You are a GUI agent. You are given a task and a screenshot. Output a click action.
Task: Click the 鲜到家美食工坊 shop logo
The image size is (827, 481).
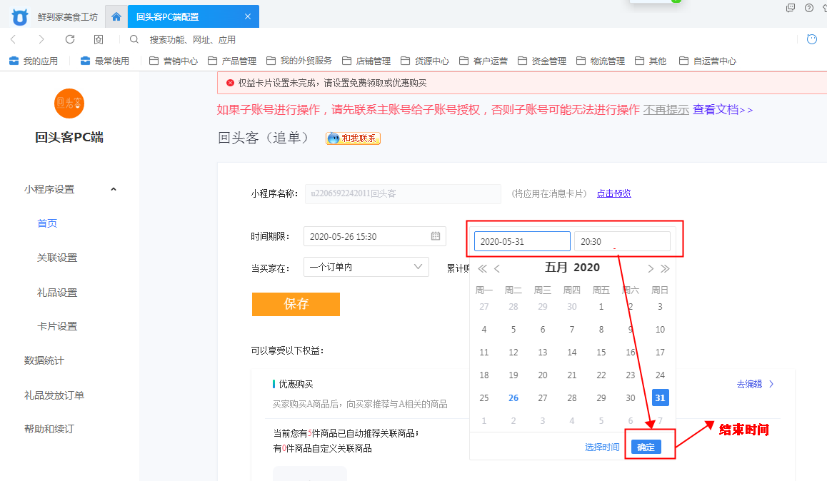point(20,17)
